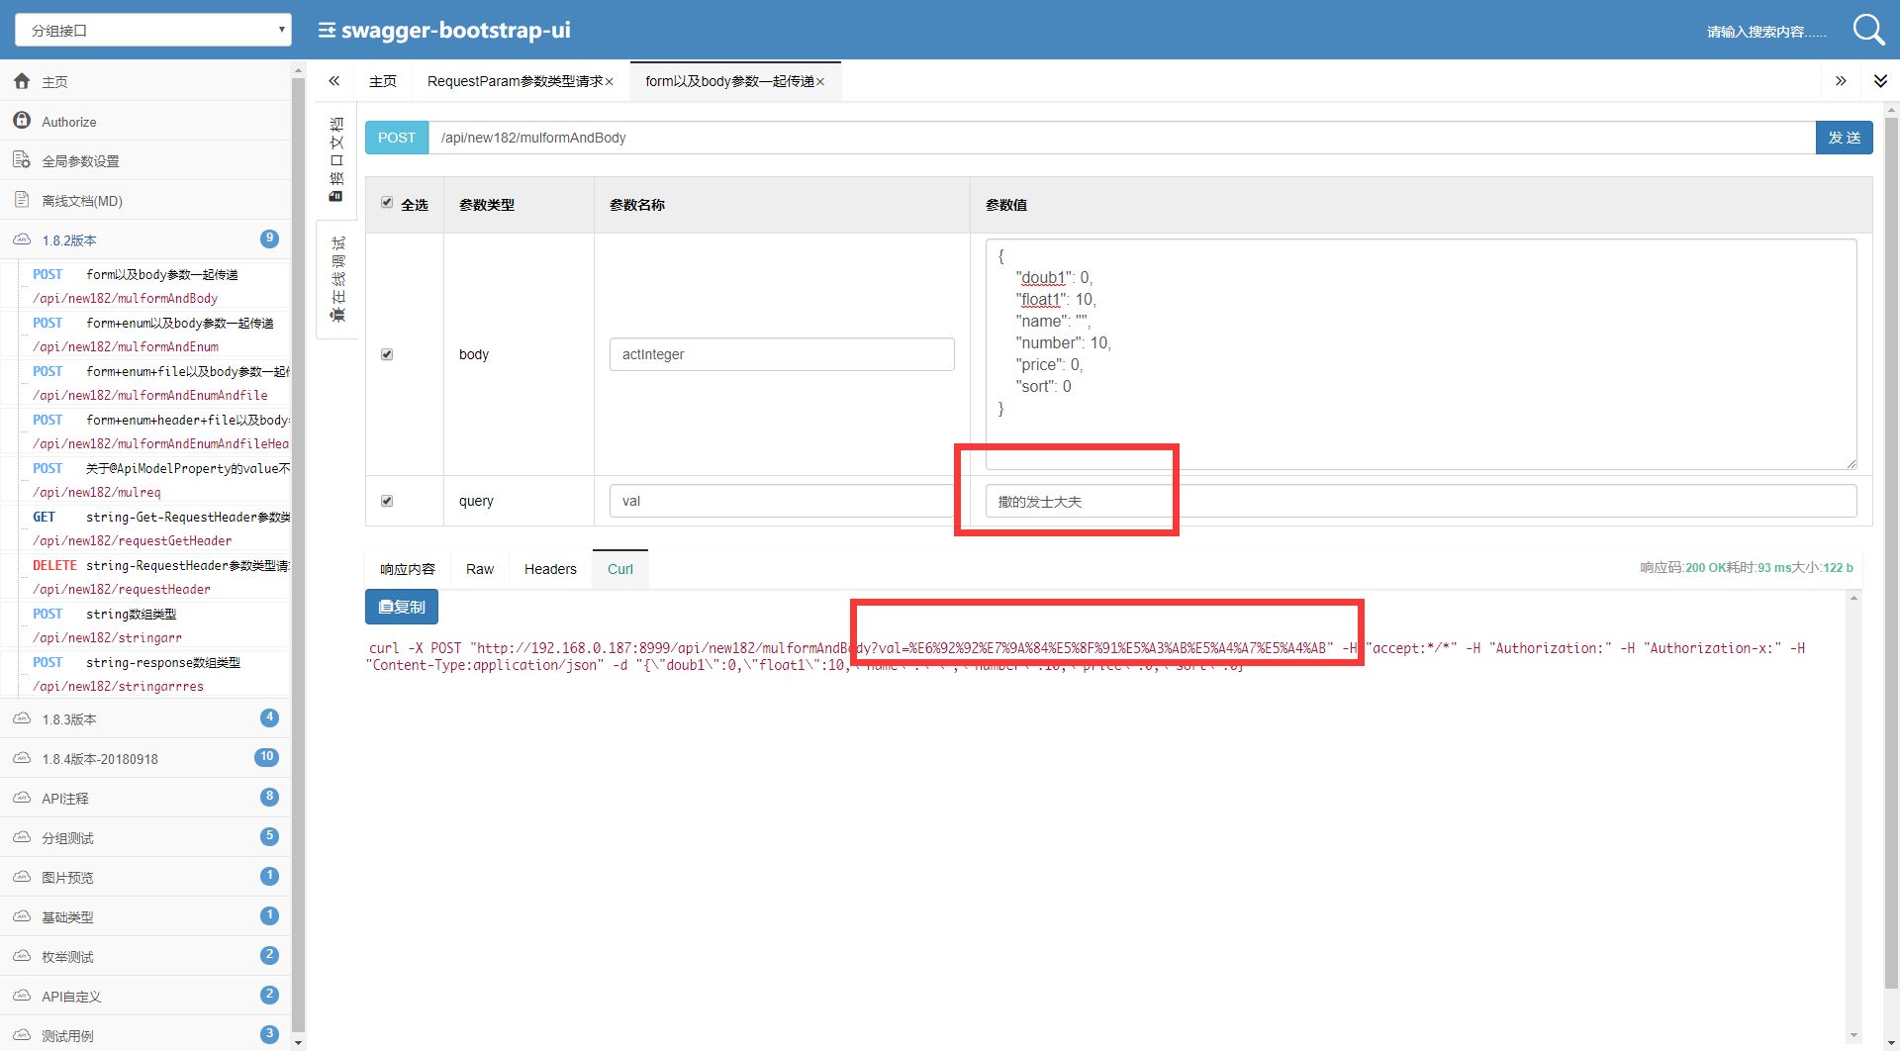Switch to the Headers response tab
The height and width of the screenshot is (1051, 1900).
click(x=550, y=569)
